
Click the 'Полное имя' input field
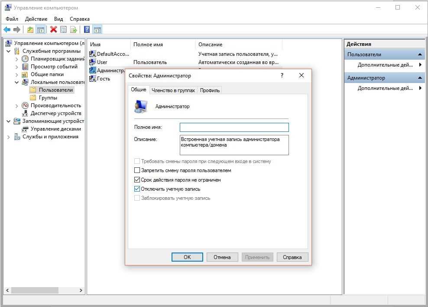click(x=234, y=127)
